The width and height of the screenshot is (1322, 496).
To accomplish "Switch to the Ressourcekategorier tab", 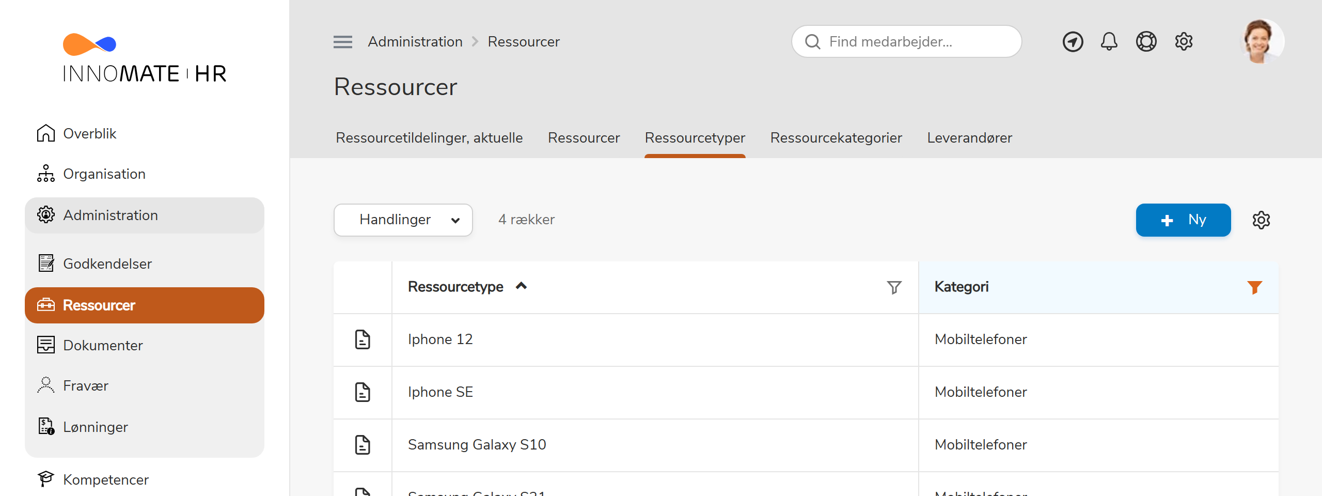I will pyautogui.click(x=836, y=138).
